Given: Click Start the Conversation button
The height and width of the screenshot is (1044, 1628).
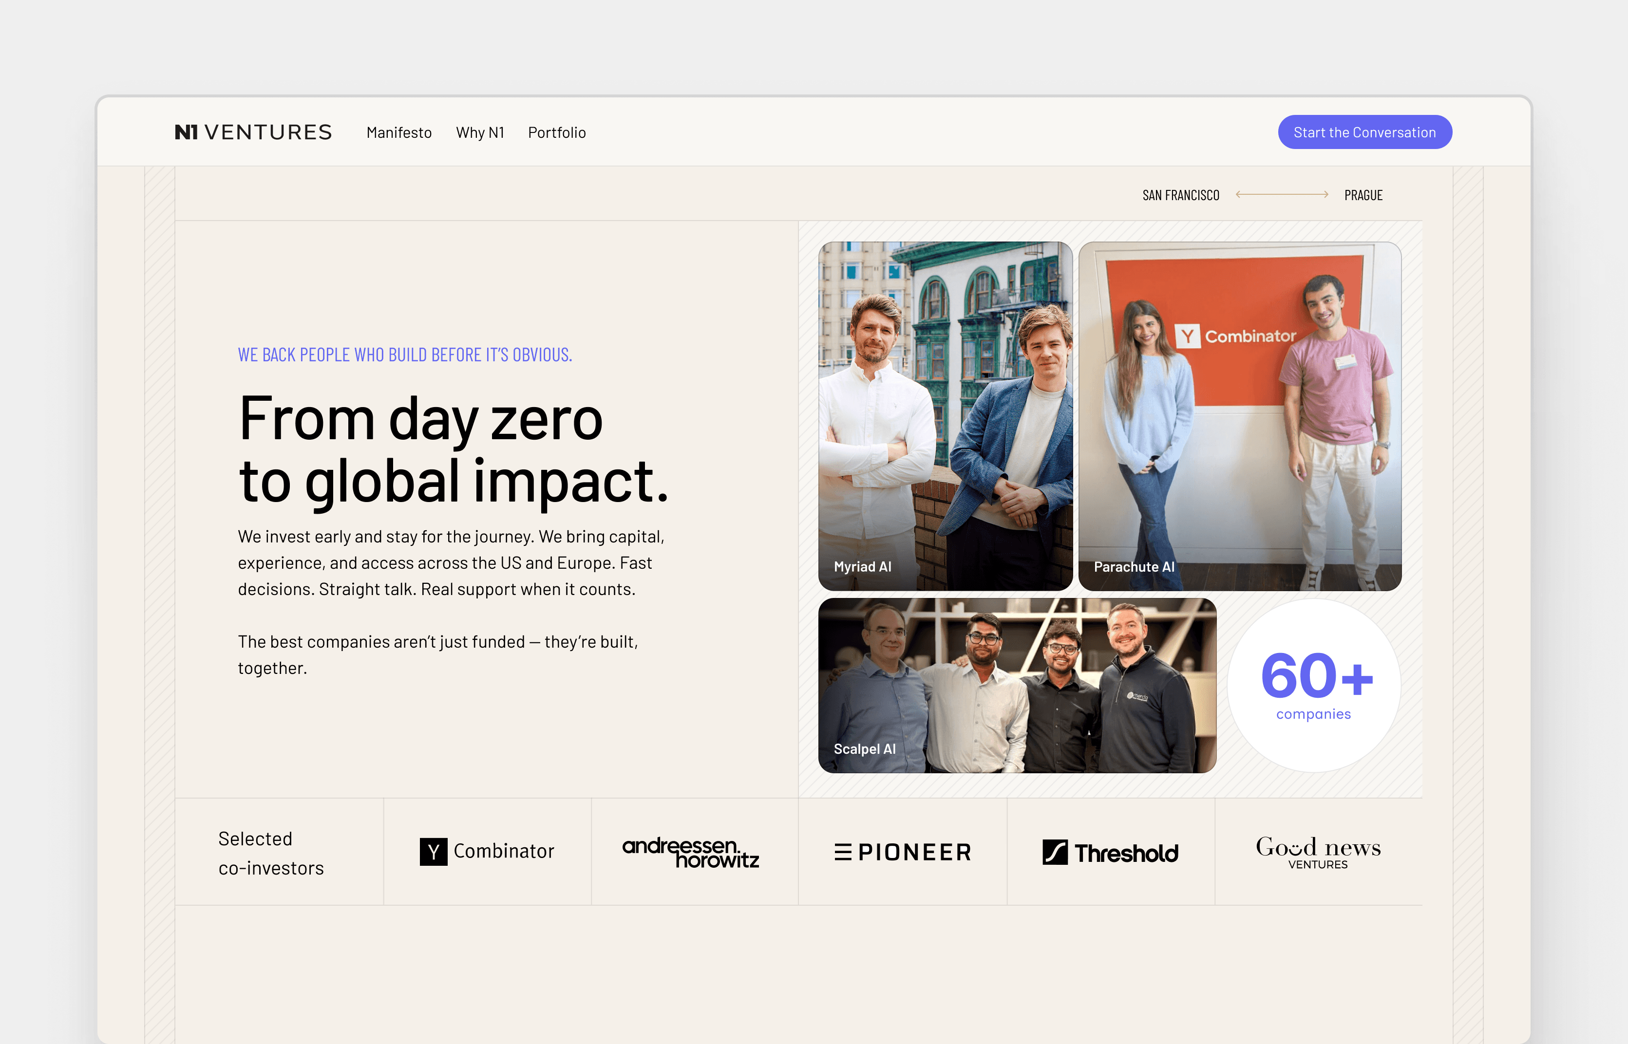Looking at the screenshot, I should (1364, 132).
